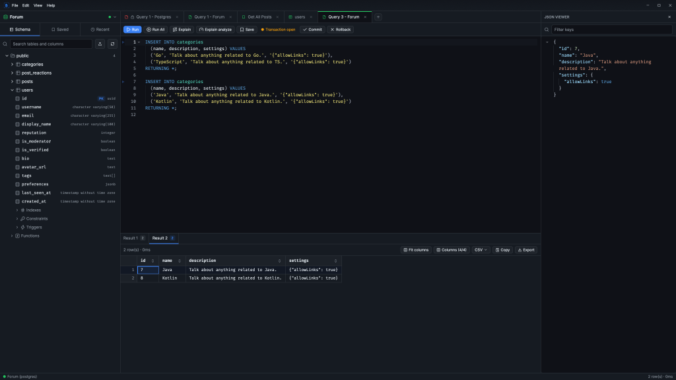Open the Edit menu

[26, 5]
